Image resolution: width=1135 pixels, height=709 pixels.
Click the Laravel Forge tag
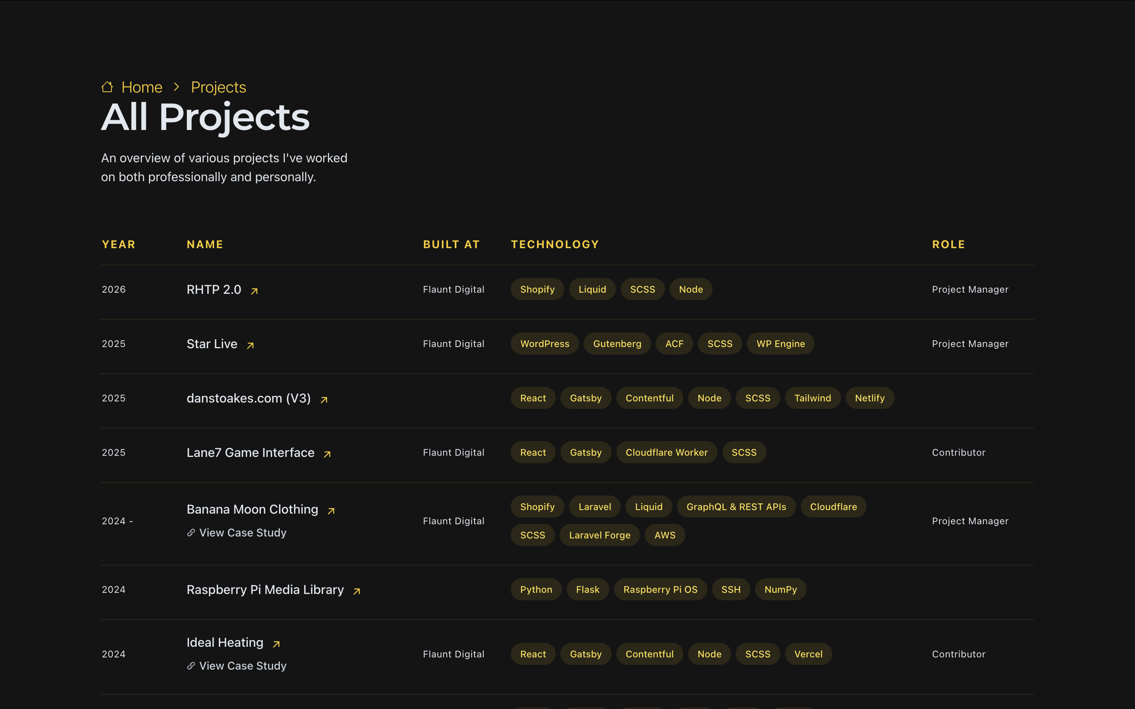(600, 535)
